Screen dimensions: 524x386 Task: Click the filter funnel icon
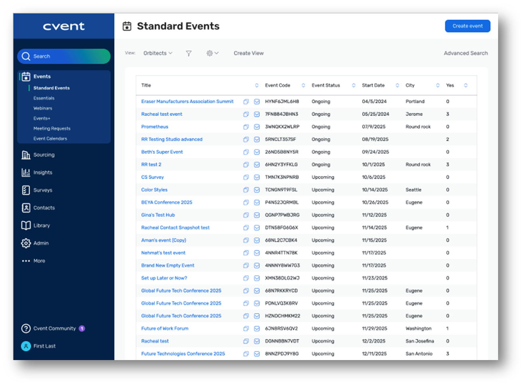coord(189,53)
